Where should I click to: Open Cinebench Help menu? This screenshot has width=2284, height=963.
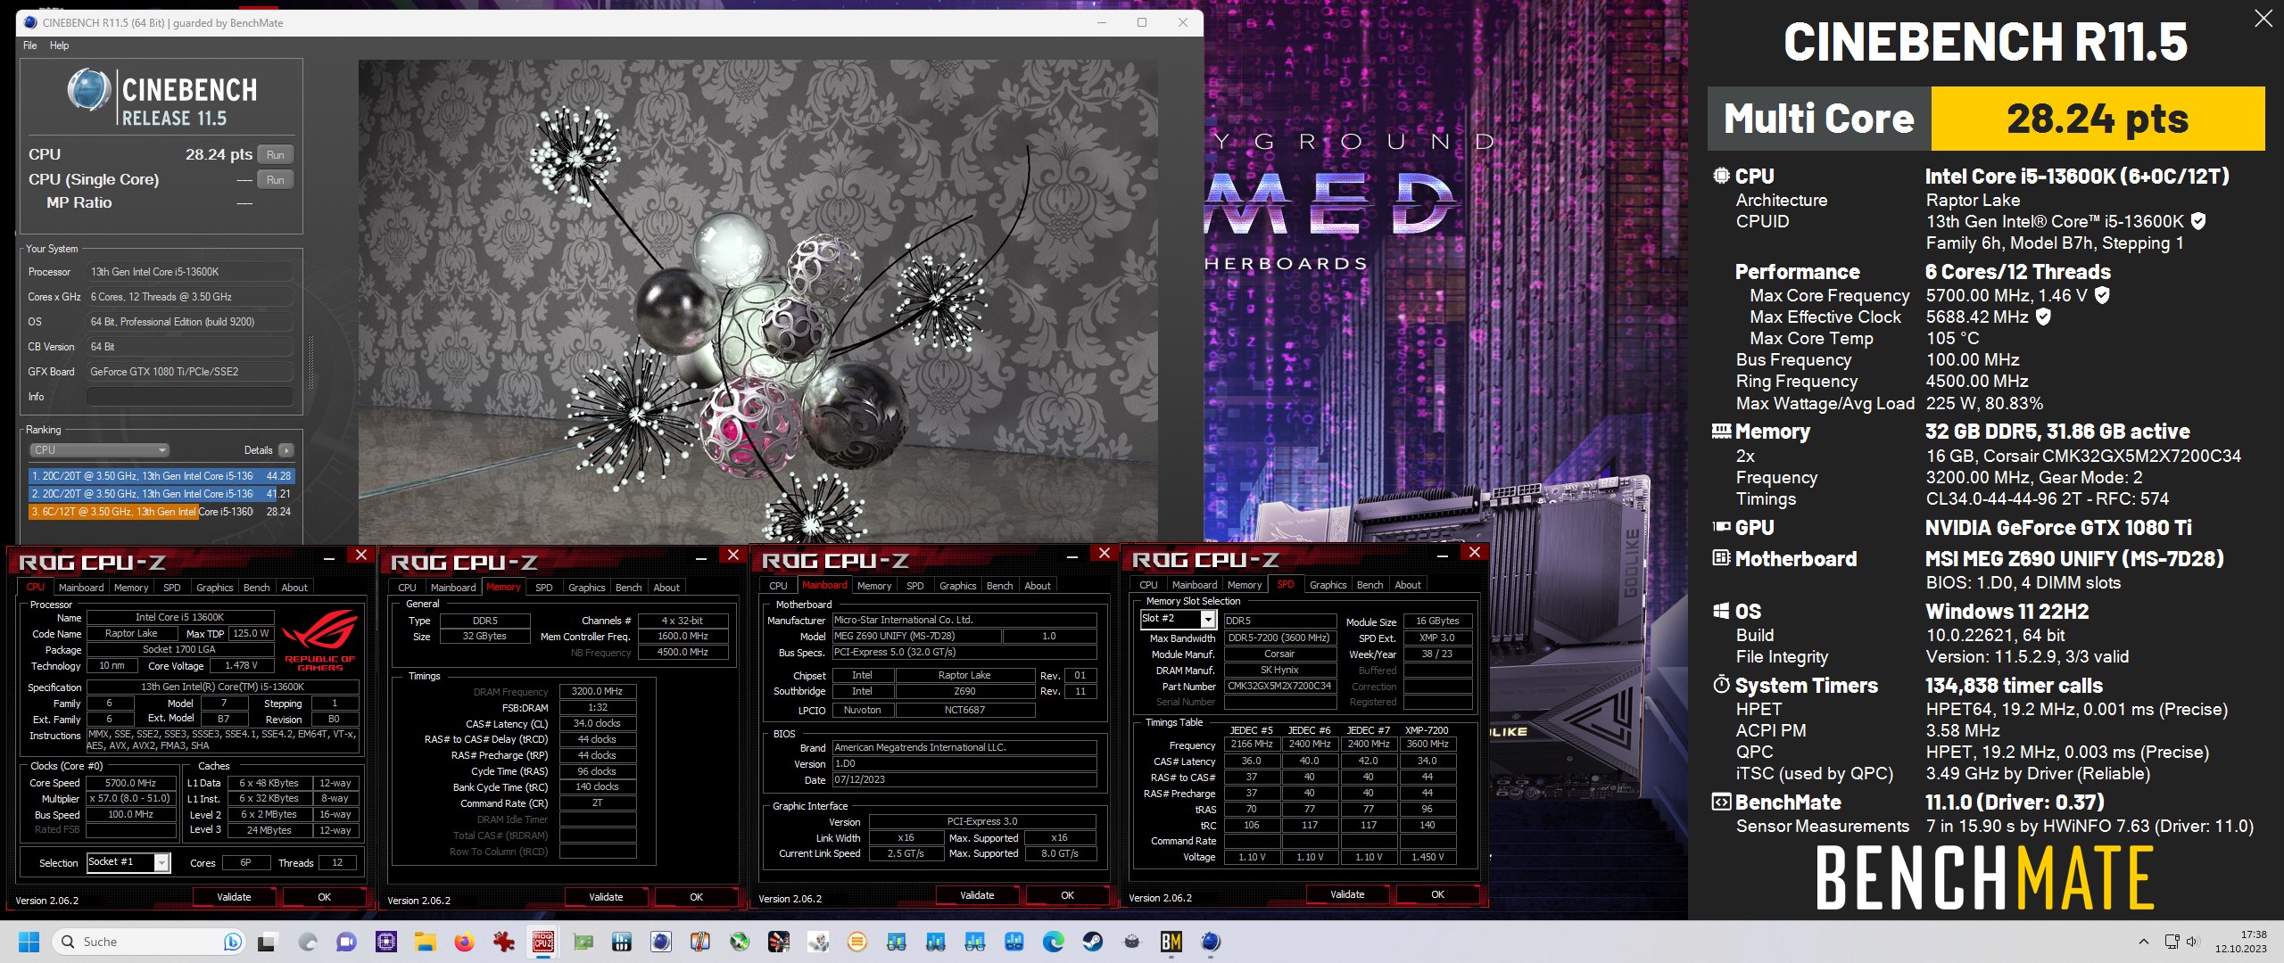(x=60, y=45)
